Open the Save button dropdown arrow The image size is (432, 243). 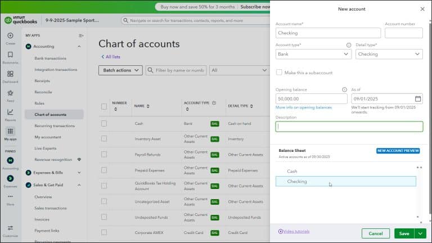(420, 233)
